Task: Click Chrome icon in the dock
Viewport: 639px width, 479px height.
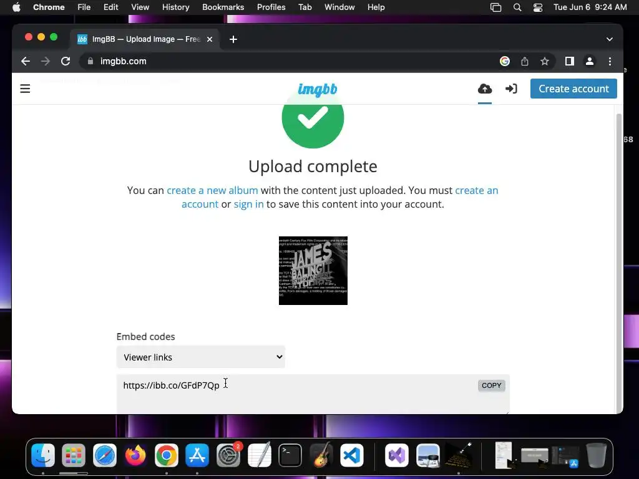Action: pos(166,455)
